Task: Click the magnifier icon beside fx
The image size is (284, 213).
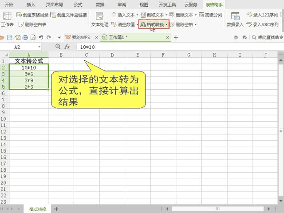Action: coord(58,47)
